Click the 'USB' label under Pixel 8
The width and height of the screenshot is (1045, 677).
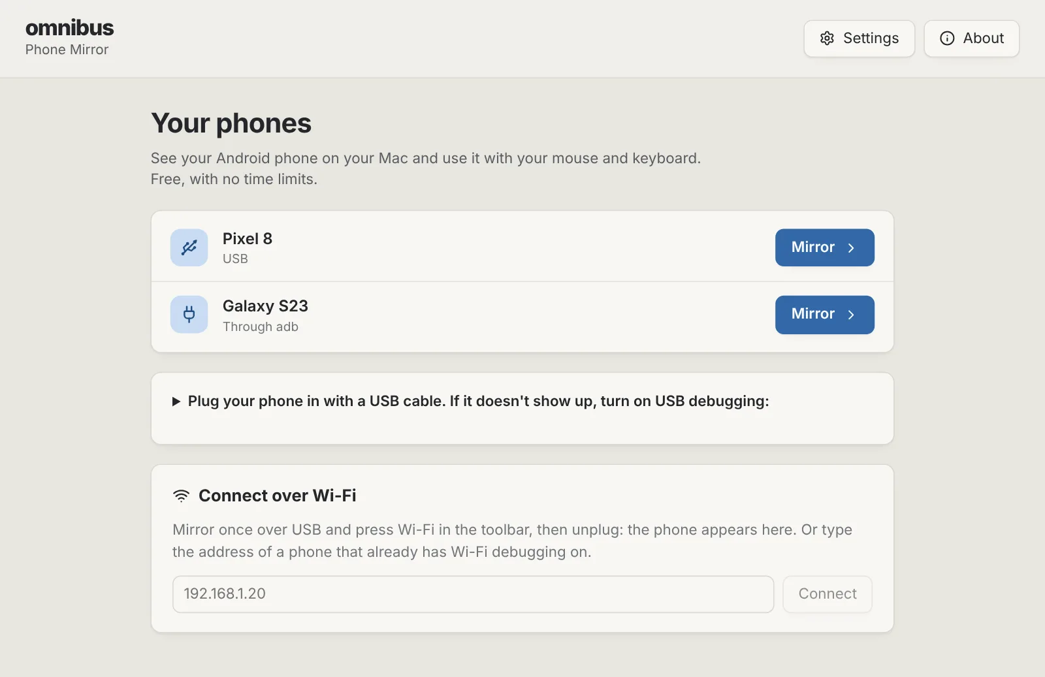pyautogui.click(x=235, y=259)
